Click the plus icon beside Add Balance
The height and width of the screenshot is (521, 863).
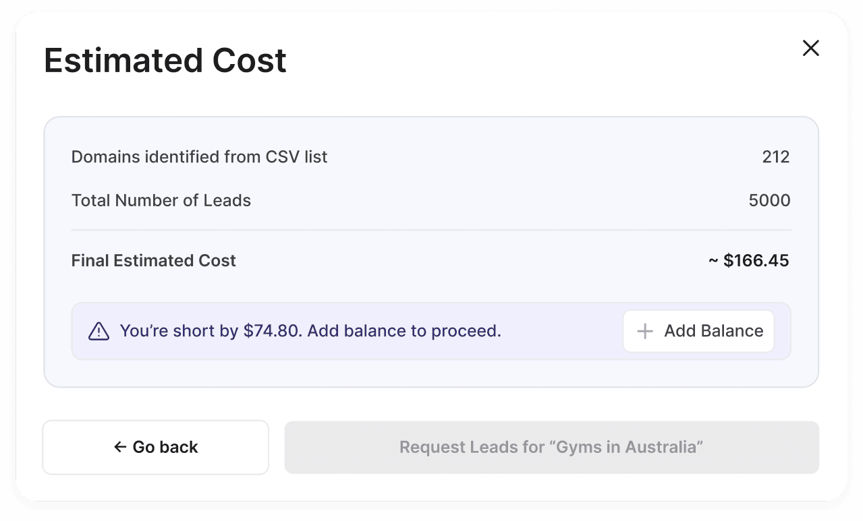(645, 331)
